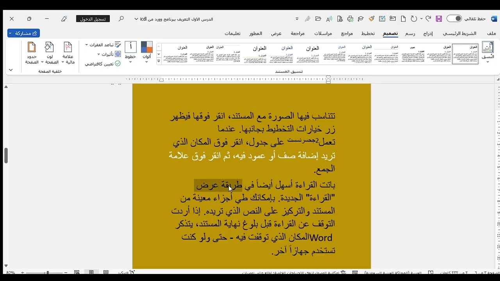Click Print Layout view icon in status bar

click(91, 272)
